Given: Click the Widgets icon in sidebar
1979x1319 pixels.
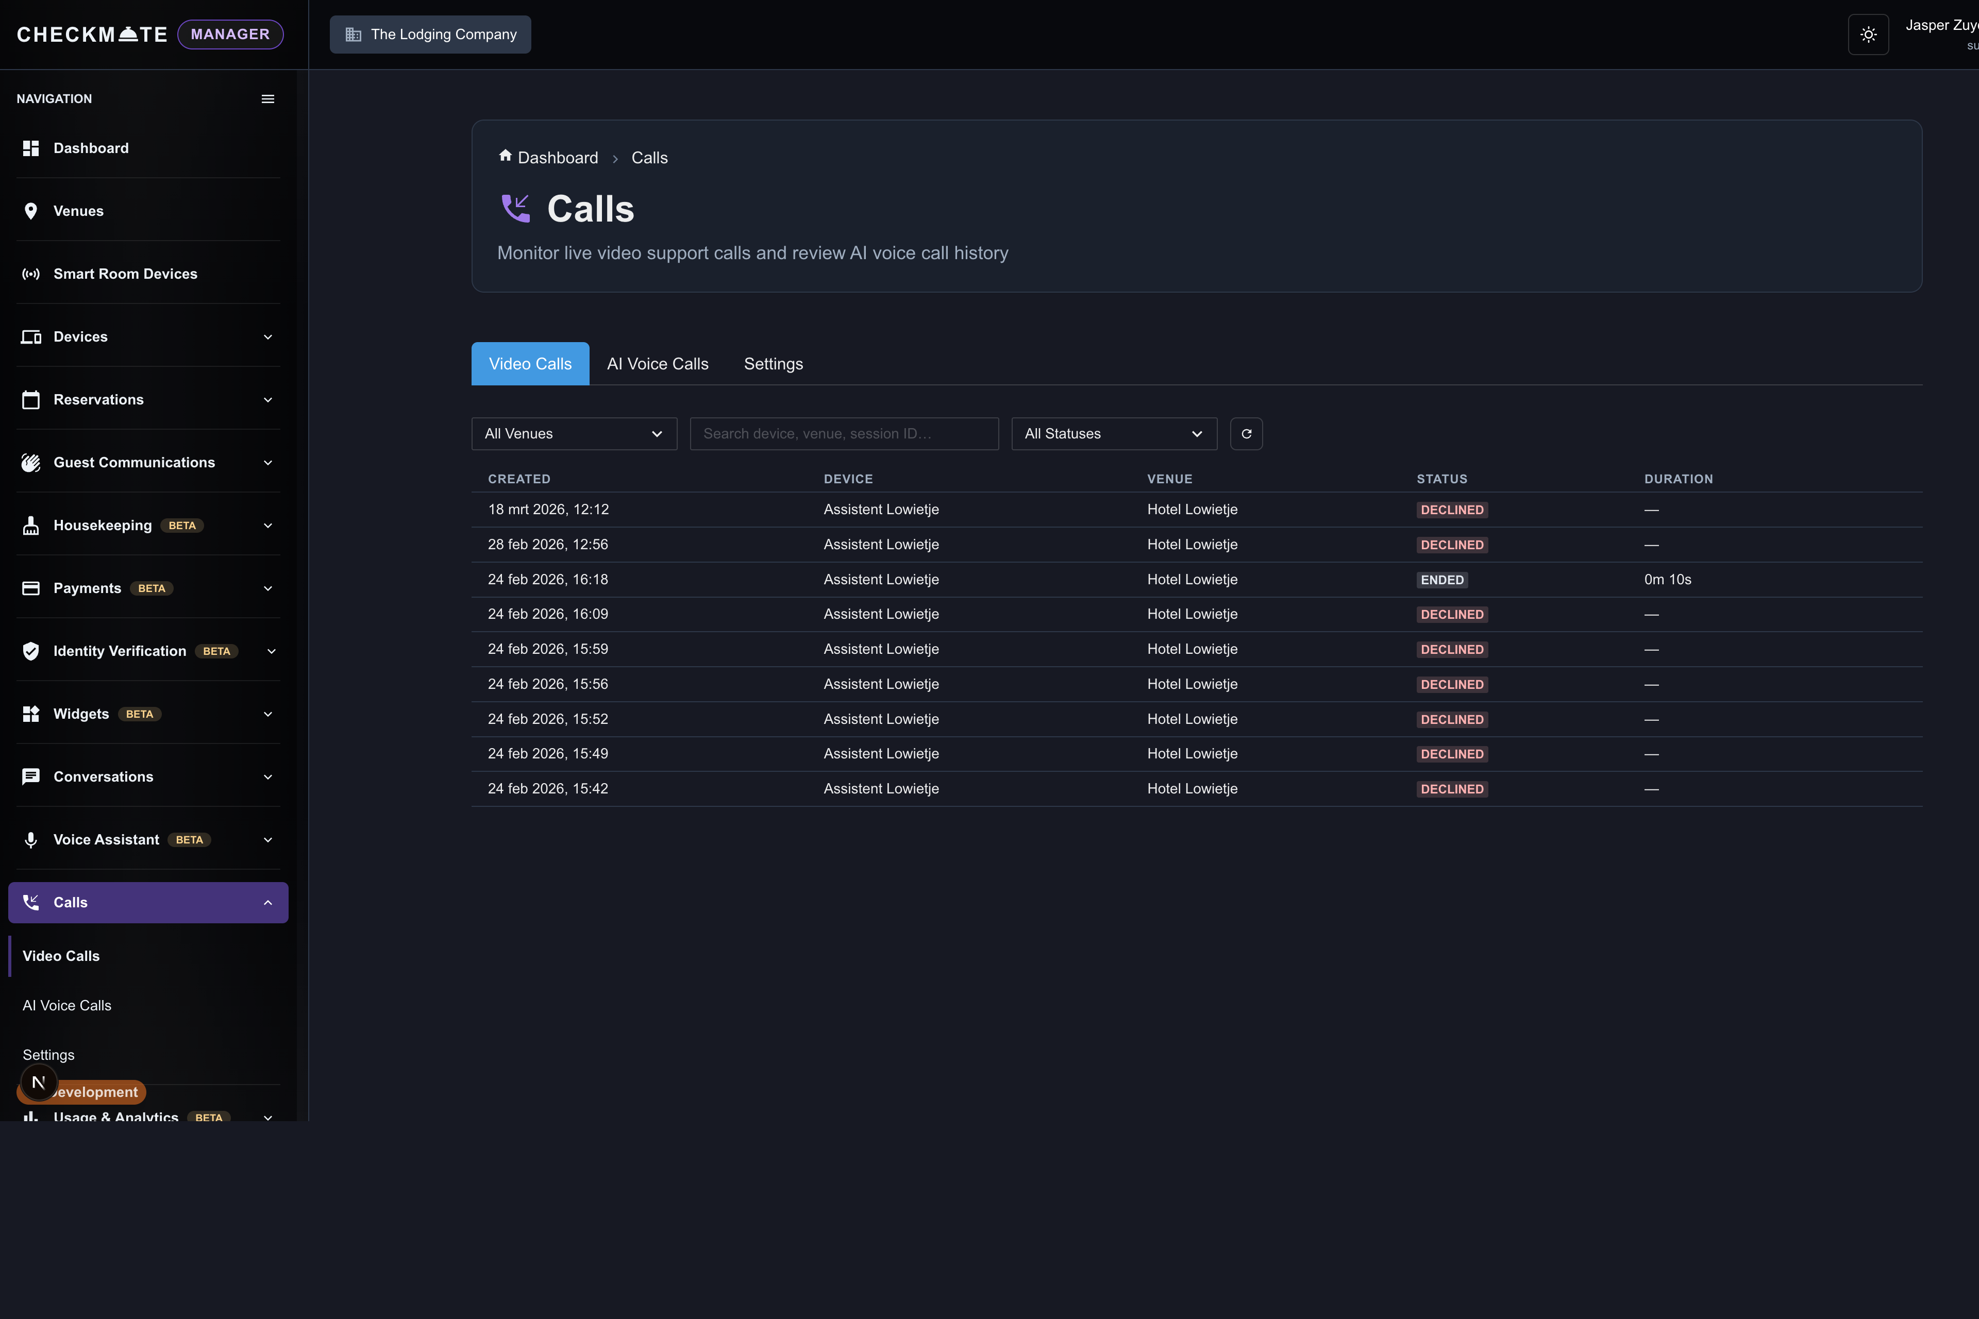Looking at the screenshot, I should pos(31,714).
